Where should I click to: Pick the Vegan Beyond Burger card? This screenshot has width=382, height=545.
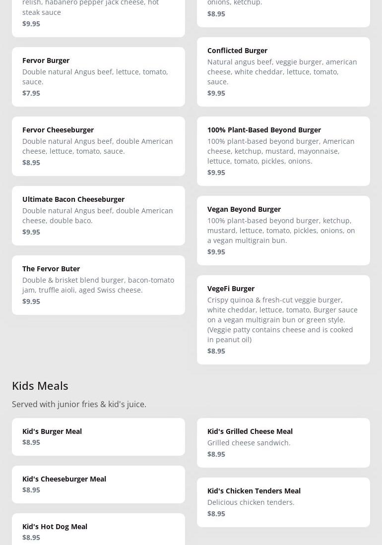click(x=283, y=230)
